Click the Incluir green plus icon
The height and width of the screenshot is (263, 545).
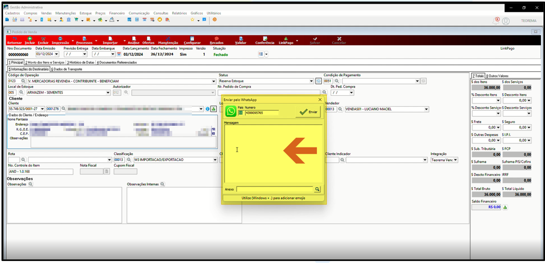pos(30,38)
